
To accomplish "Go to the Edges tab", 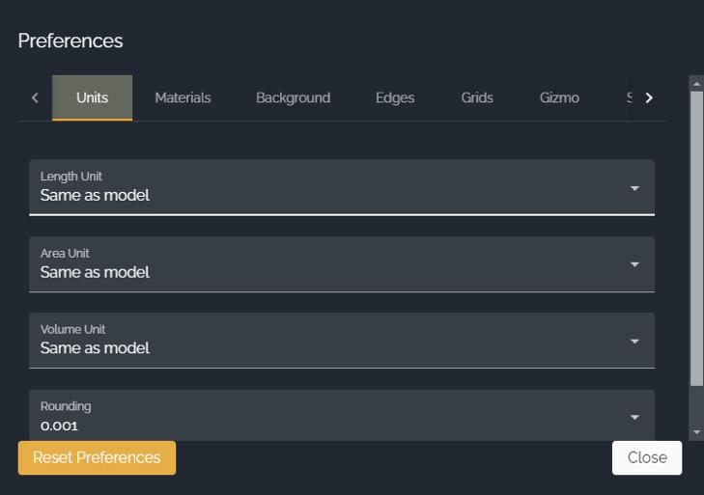I will point(395,97).
